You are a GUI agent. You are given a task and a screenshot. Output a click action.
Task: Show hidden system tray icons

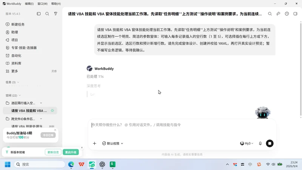click(x=228, y=164)
